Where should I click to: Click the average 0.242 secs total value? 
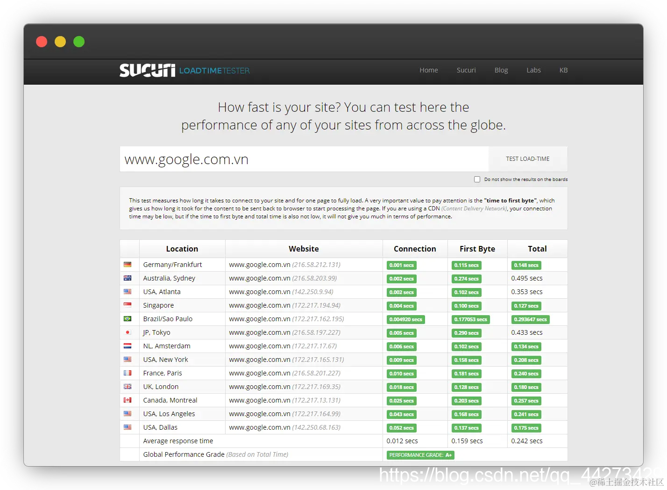coord(527,441)
